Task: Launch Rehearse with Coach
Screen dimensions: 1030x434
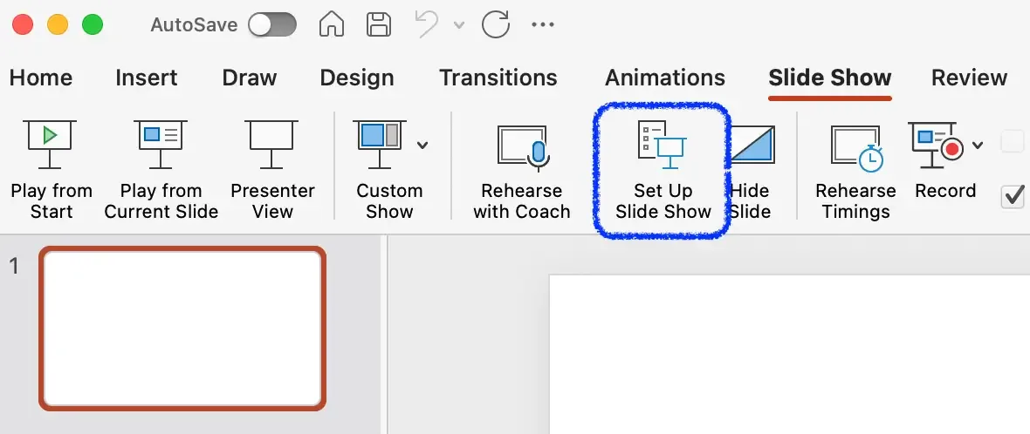Action: click(x=522, y=171)
